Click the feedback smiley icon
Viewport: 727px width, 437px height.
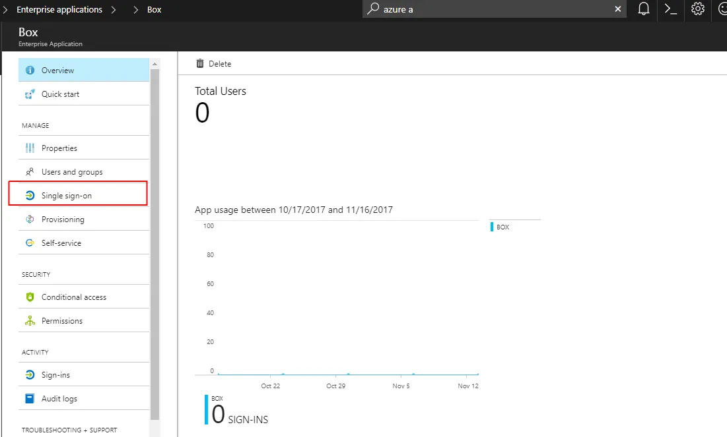click(x=722, y=9)
